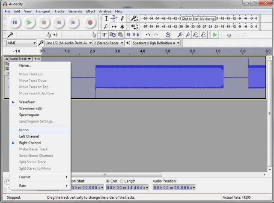Click the Zoom In icon
This screenshot has height=203, width=274.
tap(180, 35)
